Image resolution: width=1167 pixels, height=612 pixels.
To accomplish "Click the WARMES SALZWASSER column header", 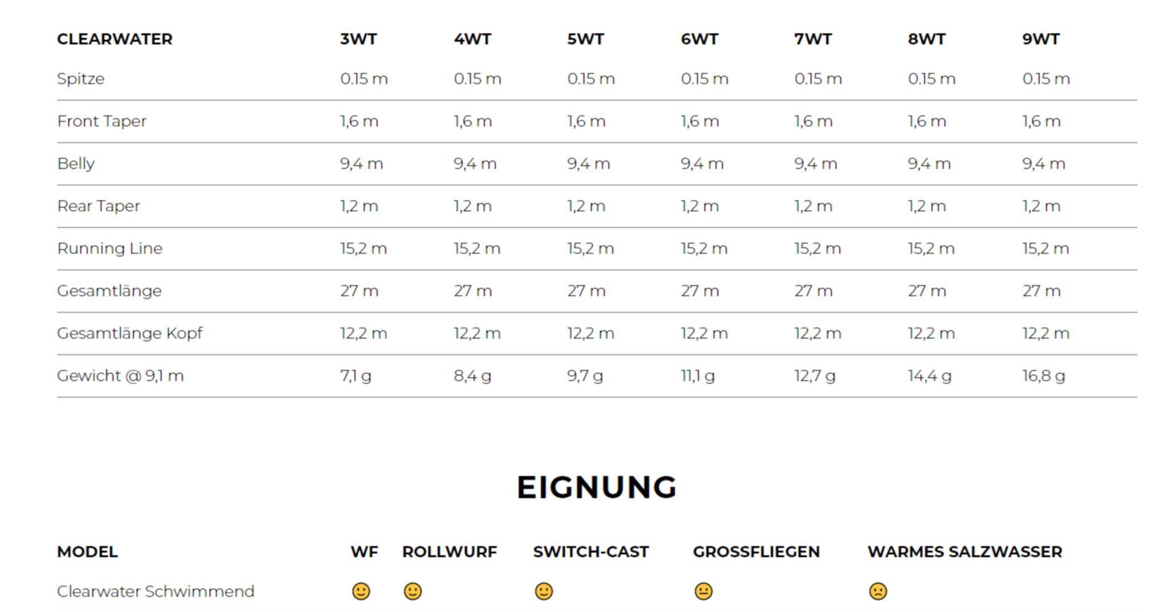I will click(x=965, y=552).
